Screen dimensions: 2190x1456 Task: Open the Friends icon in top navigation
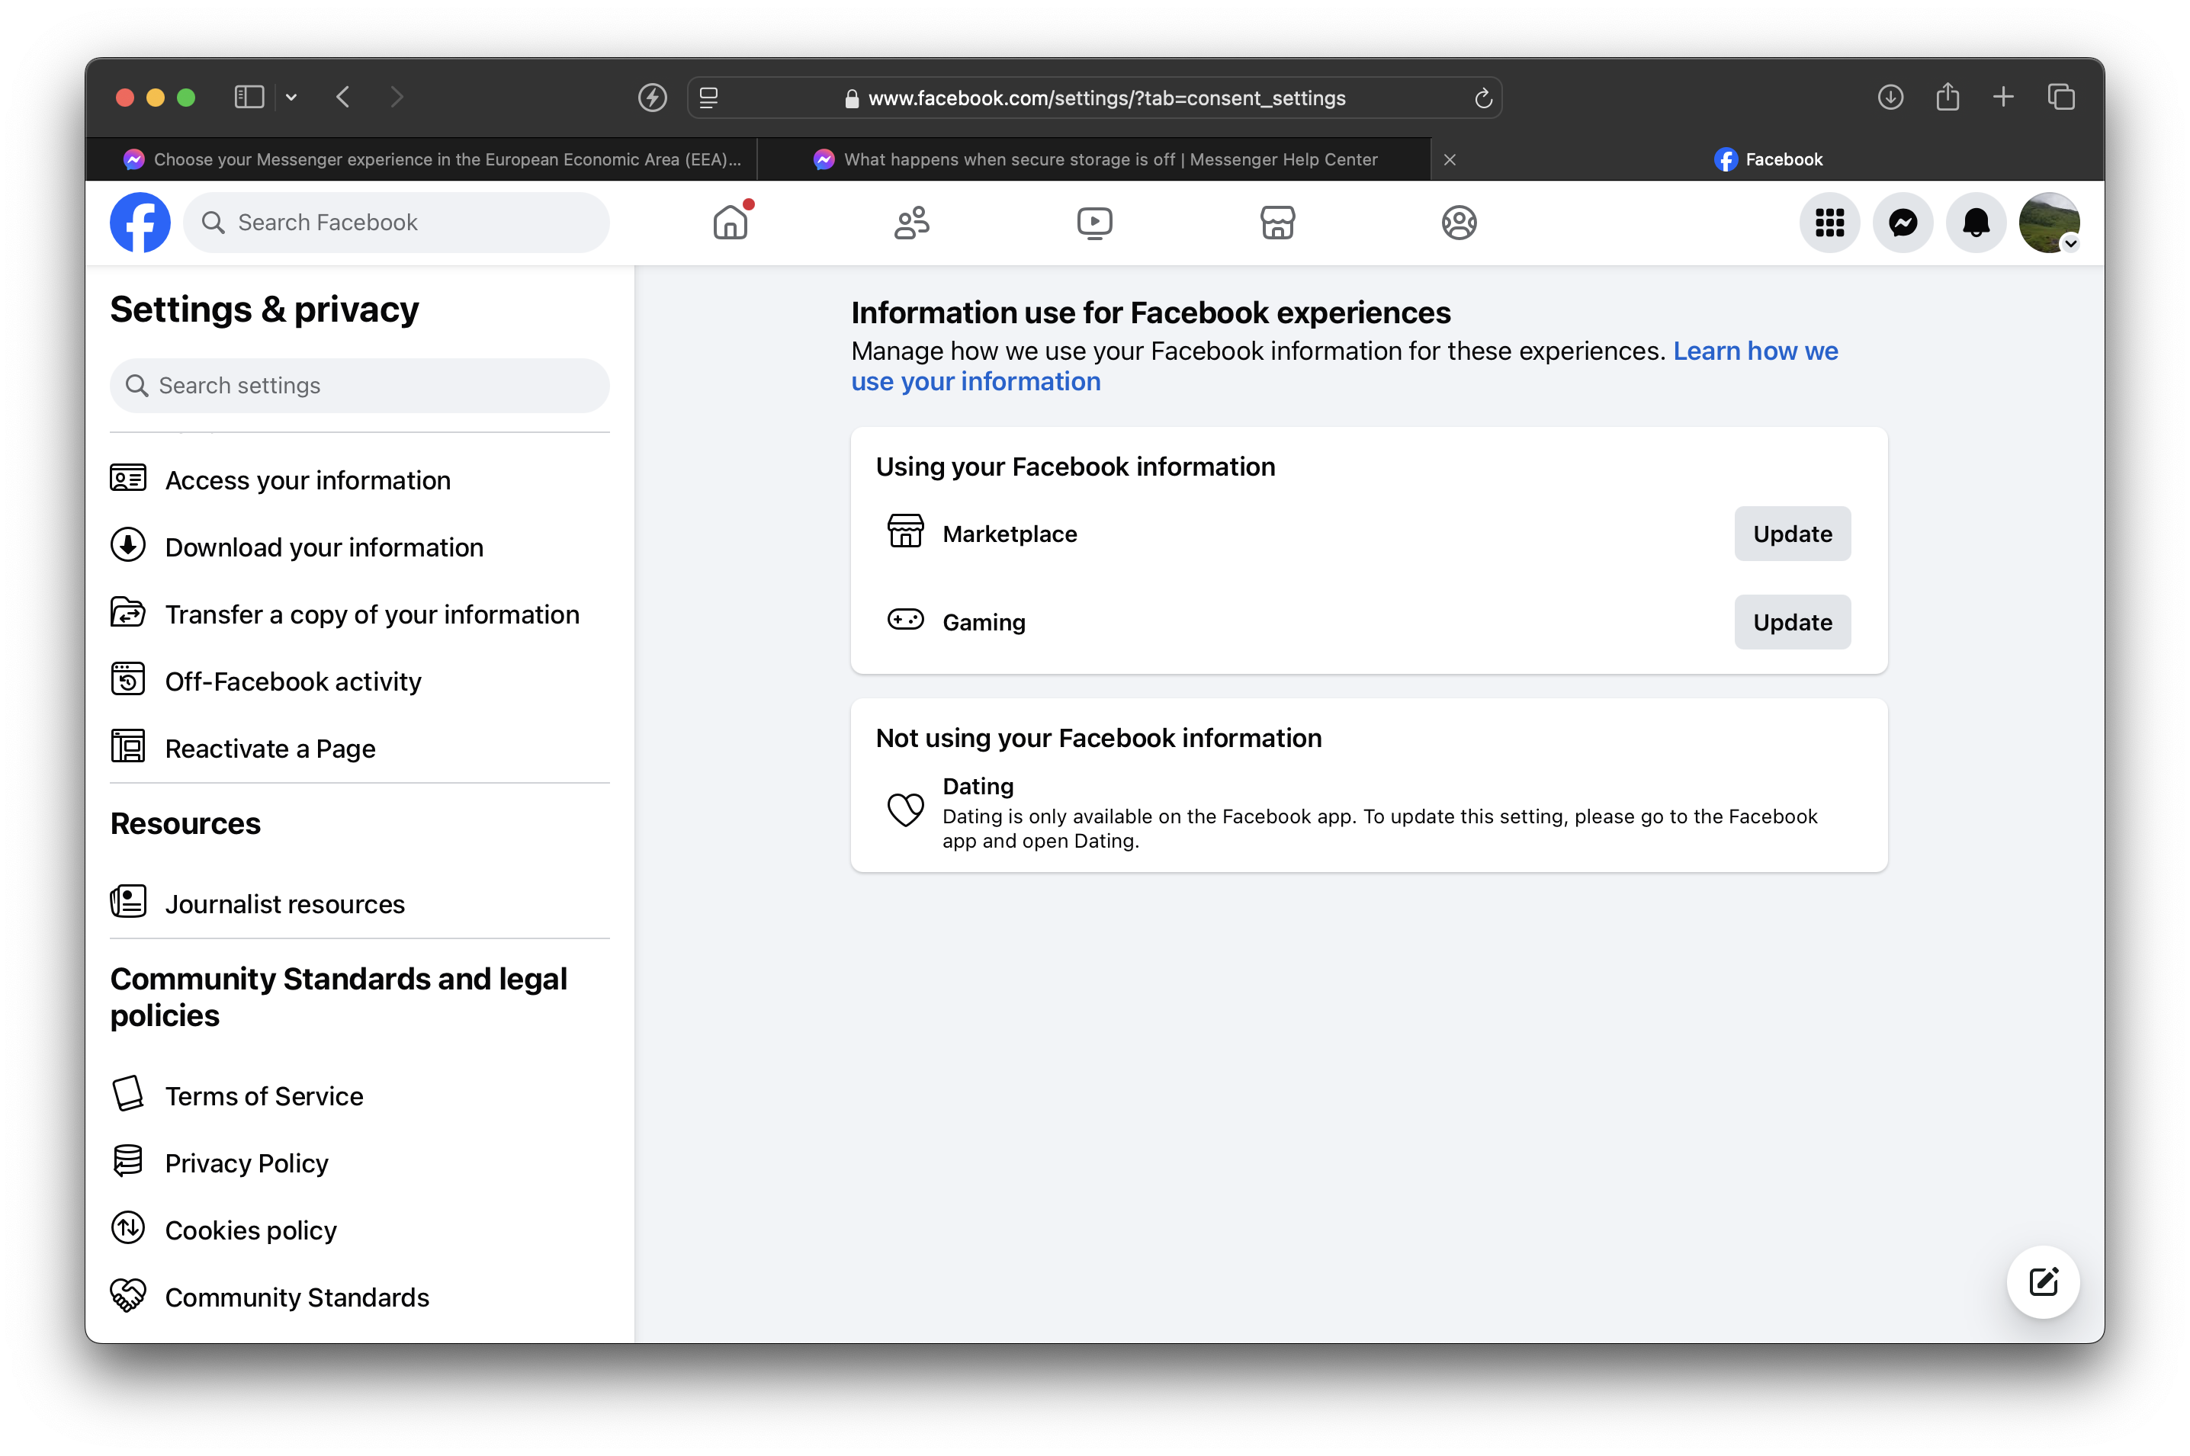pos(912,223)
